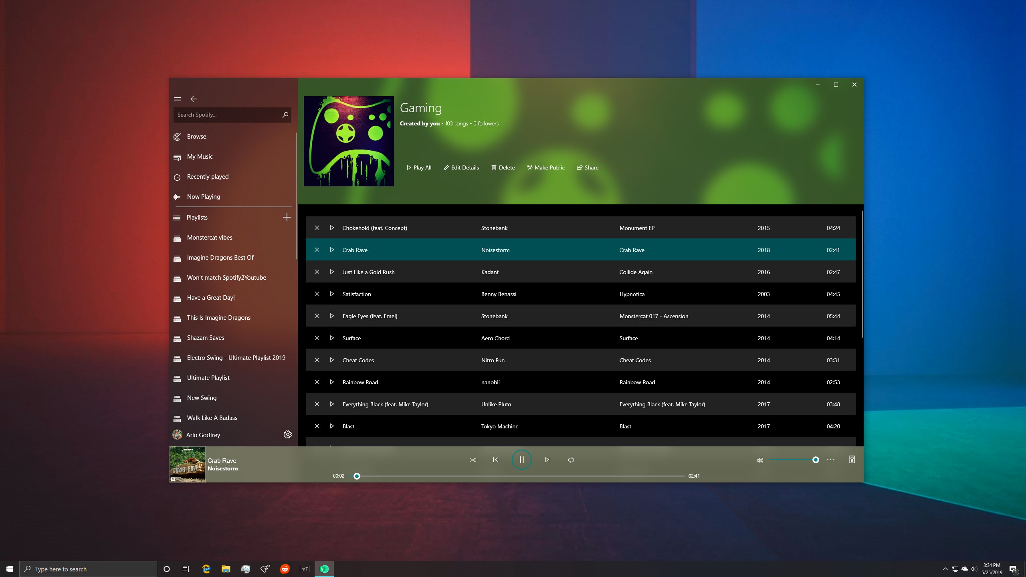The width and height of the screenshot is (1026, 577).
Task: Click the Play All button
Action: (x=419, y=167)
